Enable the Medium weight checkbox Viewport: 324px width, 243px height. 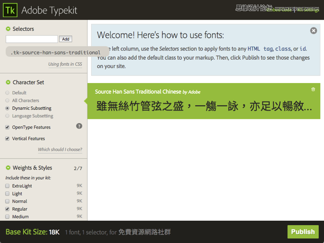click(x=7, y=217)
